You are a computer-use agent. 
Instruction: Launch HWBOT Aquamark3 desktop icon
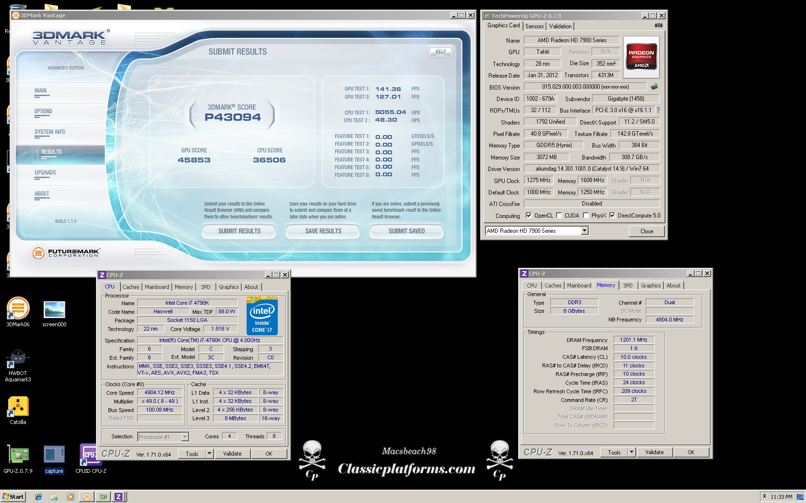tap(18, 365)
